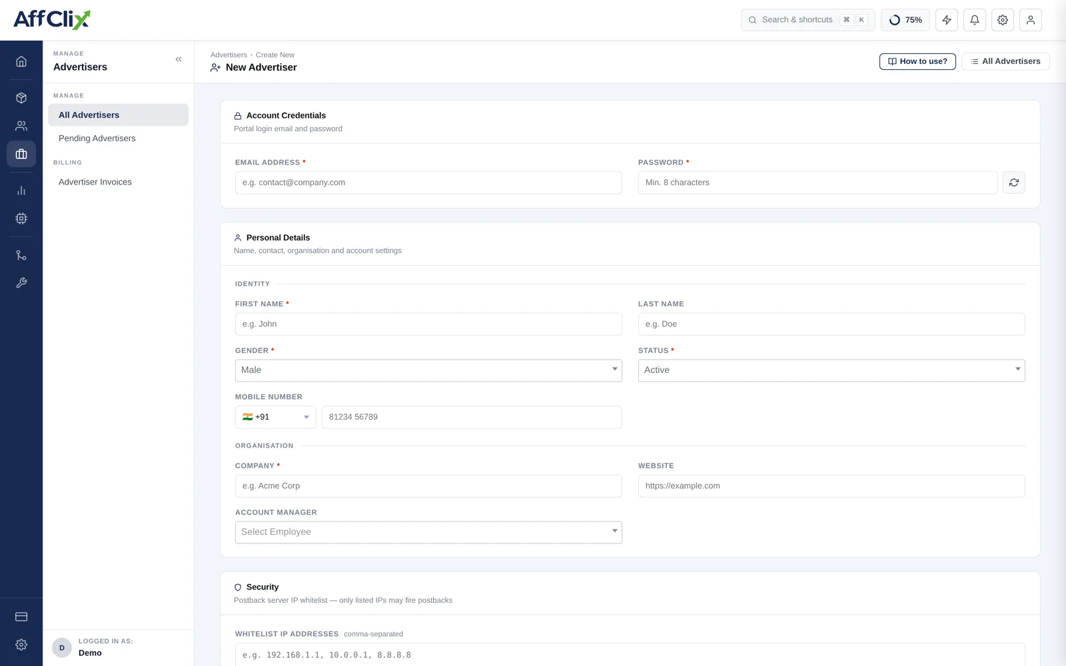The image size is (1066, 666).
Task: Click the 75% progress indicator
Action: point(905,20)
